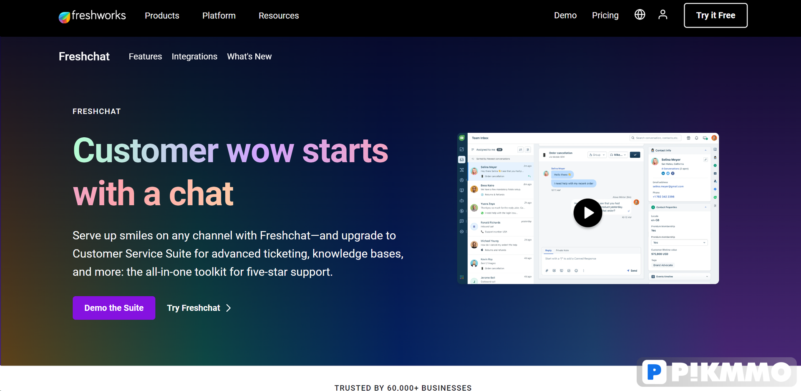Open the Products menu
801x391 pixels.
[x=162, y=15]
